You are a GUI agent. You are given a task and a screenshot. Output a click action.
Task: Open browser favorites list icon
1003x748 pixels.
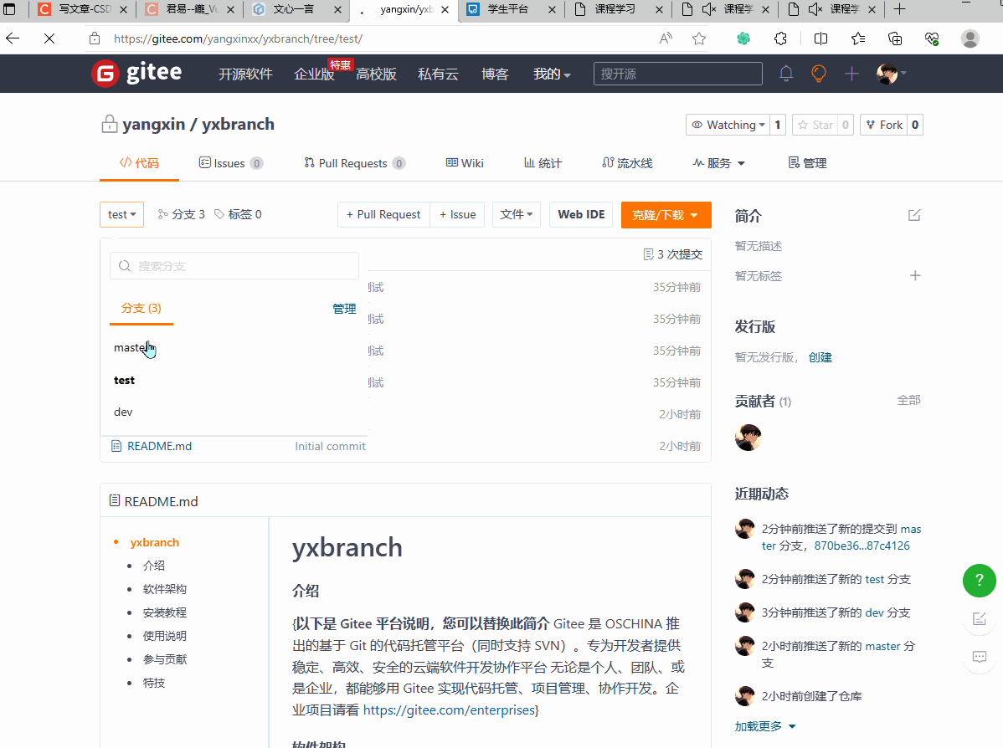pos(858,38)
